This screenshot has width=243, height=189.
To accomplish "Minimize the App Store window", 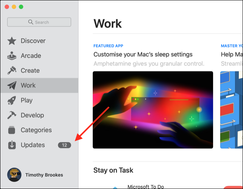I will coord(14,7).
